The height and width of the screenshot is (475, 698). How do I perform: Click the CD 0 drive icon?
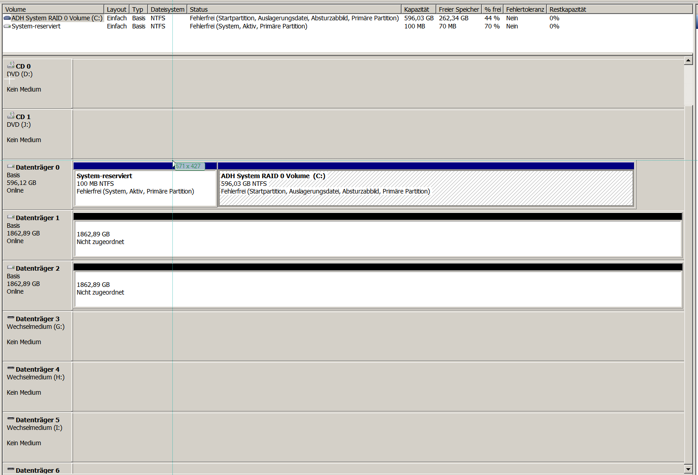(x=11, y=65)
